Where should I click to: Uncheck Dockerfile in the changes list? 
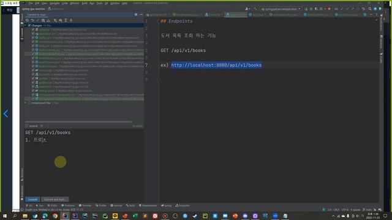(x=33, y=75)
